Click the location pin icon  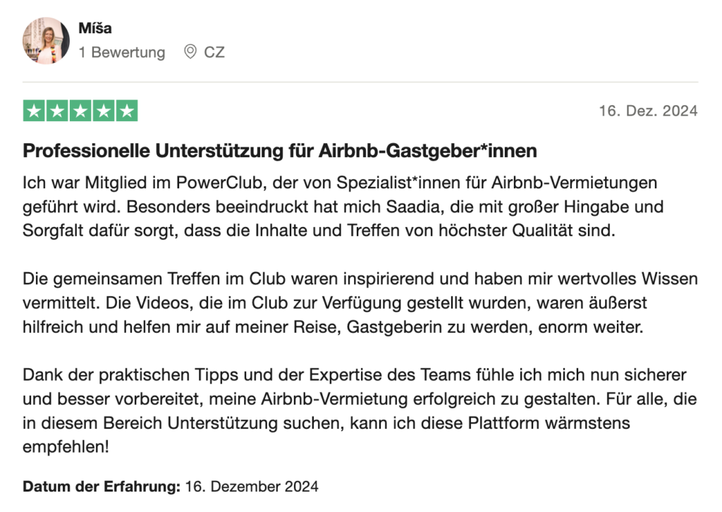(x=190, y=51)
